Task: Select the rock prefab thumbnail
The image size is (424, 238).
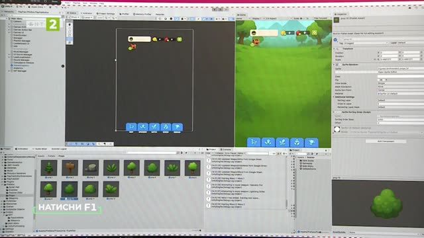Action: coord(91,168)
